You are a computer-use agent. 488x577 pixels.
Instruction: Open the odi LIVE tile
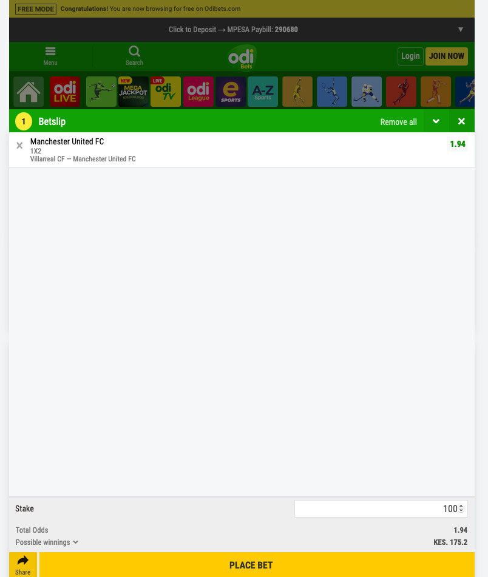click(x=65, y=92)
